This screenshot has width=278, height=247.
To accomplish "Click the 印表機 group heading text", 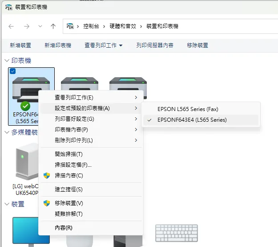I will click(21, 61).
